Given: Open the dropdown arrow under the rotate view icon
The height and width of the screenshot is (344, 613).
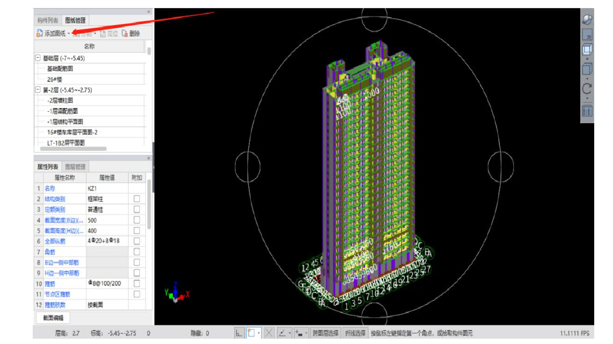Looking at the screenshot, I should [x=587, y=98].
